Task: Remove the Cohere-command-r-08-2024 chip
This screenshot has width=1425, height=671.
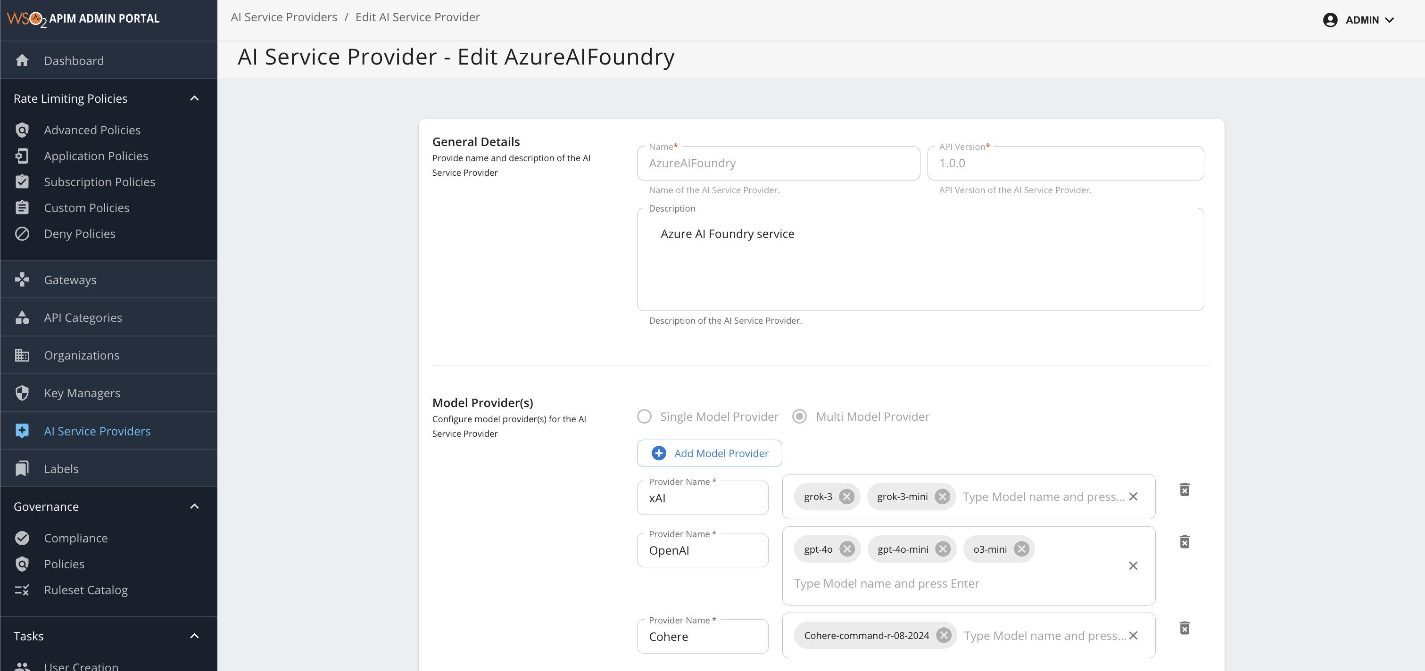Action: coord(944,635)
